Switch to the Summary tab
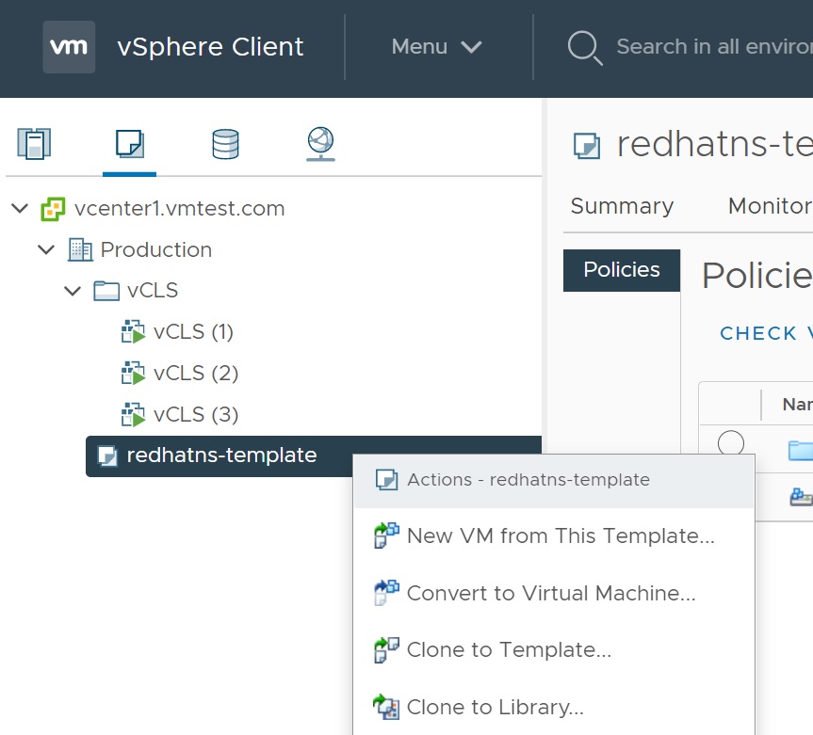Screen dimensions: 813x735 click(x=622, y=206)
